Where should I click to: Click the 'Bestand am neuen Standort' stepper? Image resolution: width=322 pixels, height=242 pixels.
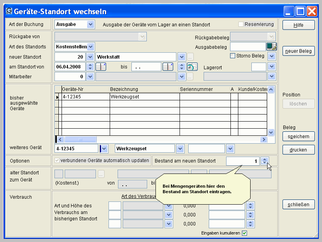pyautogui.click(x=265, y=161)
